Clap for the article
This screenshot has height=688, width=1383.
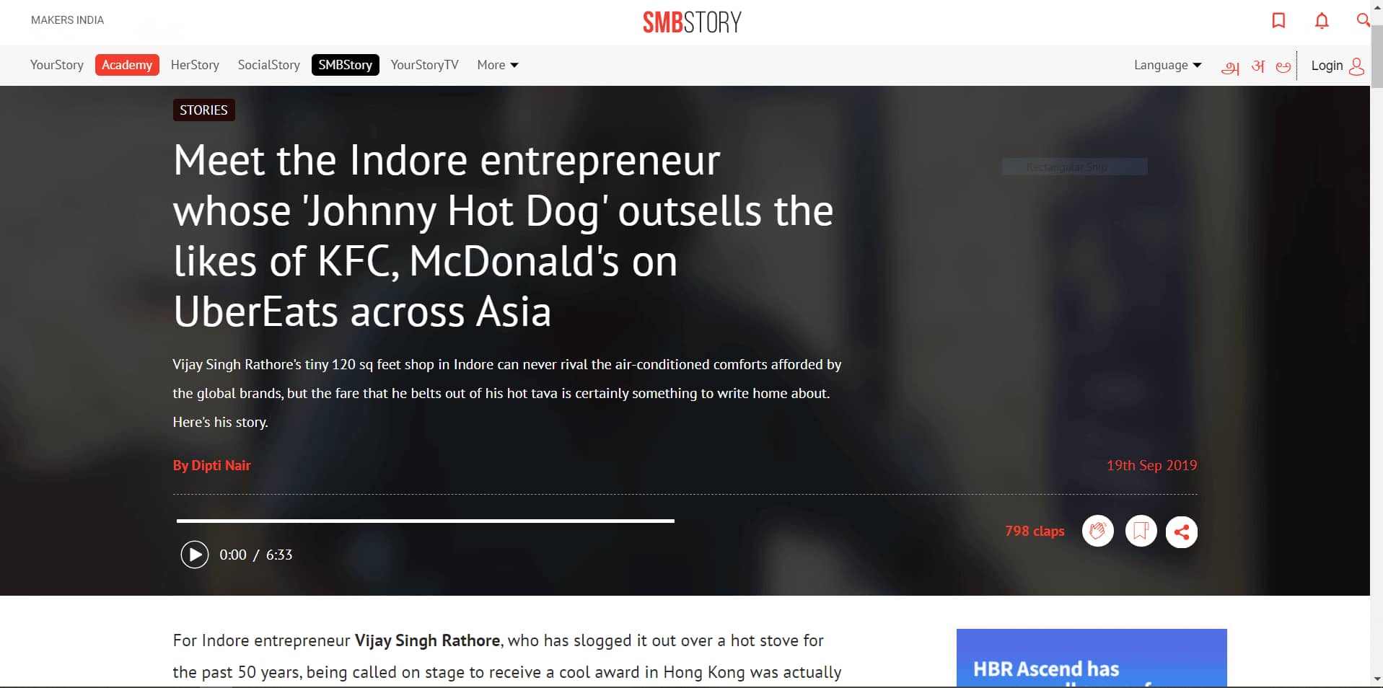1097,532
